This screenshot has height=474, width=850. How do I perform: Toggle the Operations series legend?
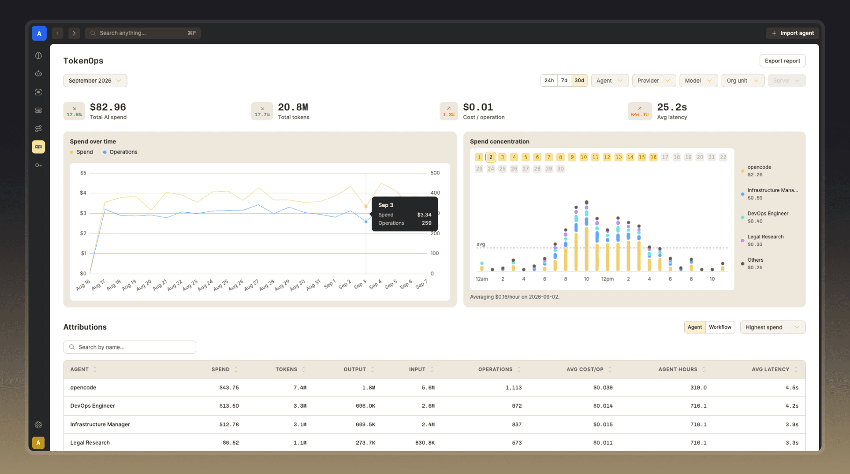click(120, 152)
